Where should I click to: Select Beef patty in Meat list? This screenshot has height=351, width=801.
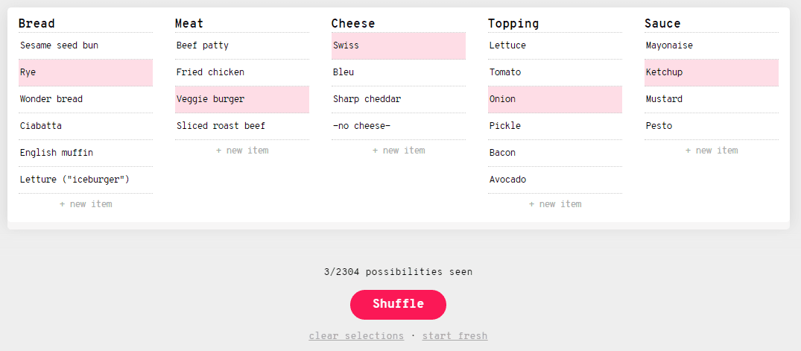242,45
